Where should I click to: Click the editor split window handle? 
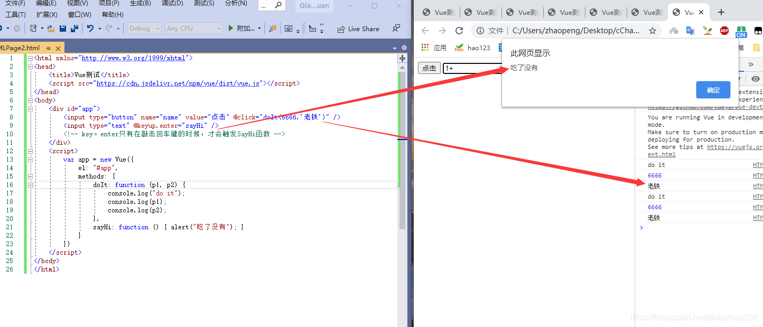(403, 58)
